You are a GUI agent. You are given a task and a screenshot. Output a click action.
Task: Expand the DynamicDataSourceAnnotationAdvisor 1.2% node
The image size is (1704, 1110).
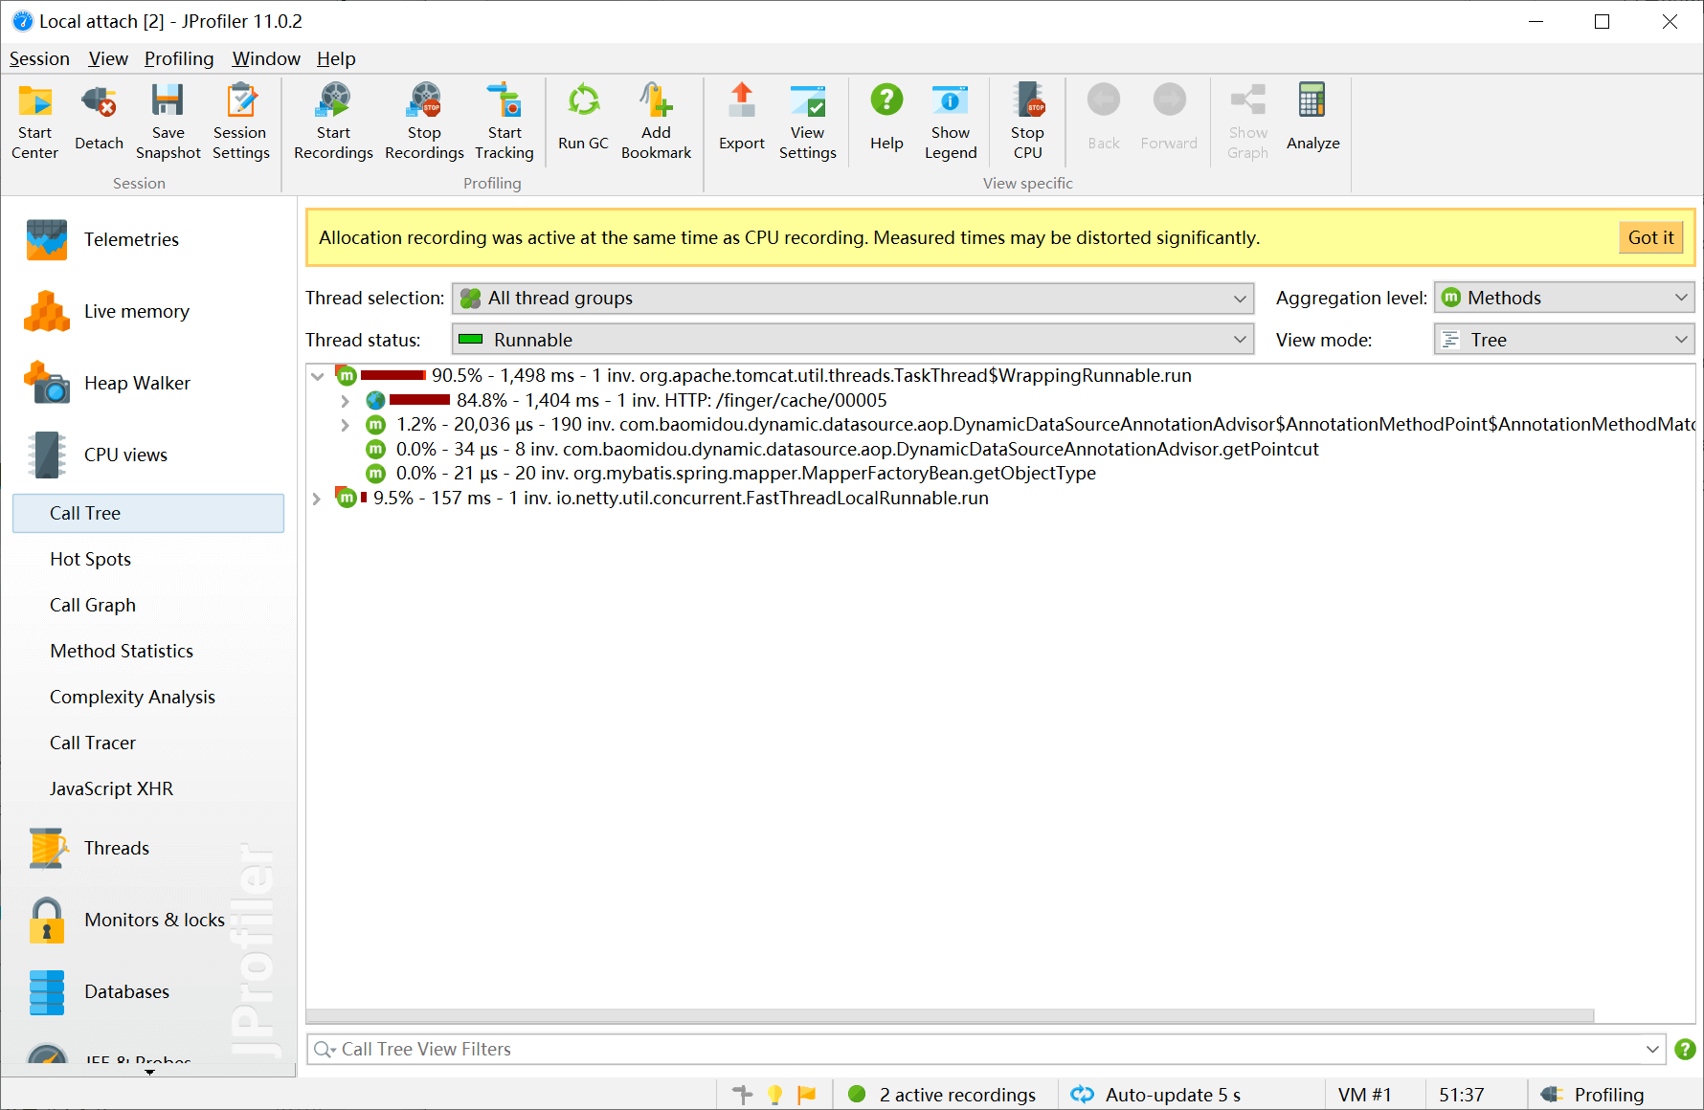345,425
